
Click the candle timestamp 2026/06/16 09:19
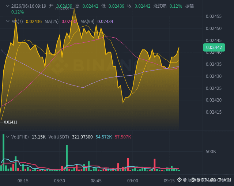pos(29,6)
